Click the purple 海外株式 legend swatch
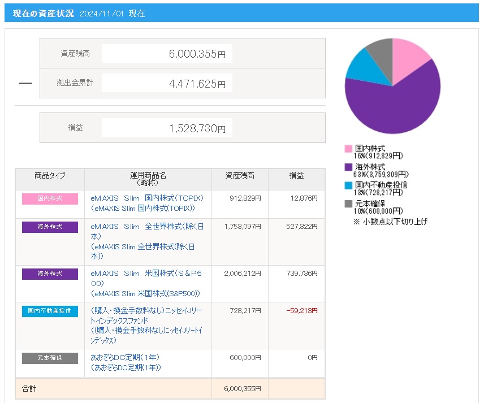 coord(348,167)
